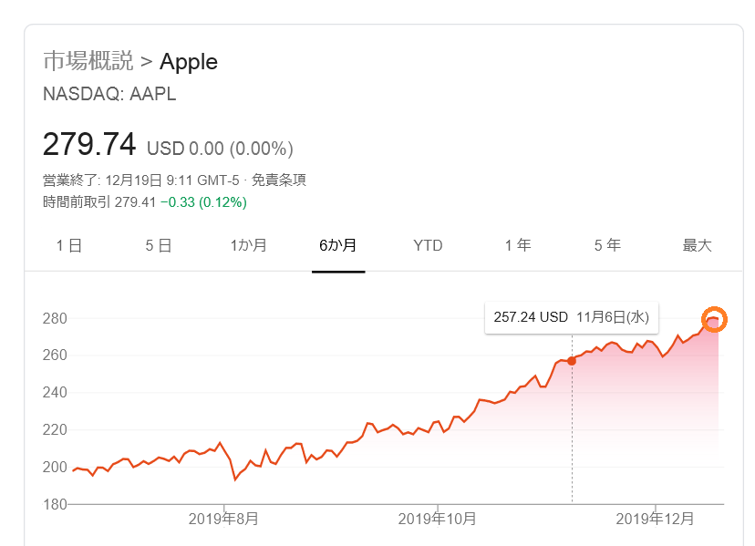Click the Apple name in the breadcrumb
This screenshot has width=755, height=546.
pos(189,62)
